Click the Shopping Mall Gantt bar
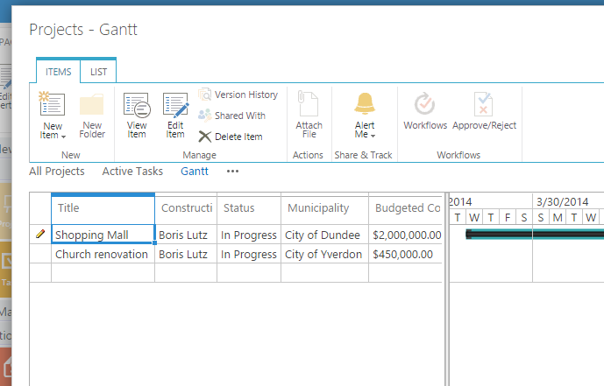The image size is (604, 386). pos(535,234)
